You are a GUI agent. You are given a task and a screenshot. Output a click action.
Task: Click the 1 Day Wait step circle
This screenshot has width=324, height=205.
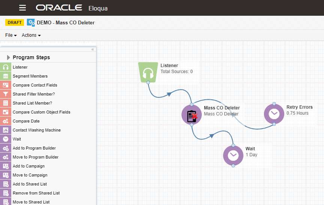coord(233,156)
